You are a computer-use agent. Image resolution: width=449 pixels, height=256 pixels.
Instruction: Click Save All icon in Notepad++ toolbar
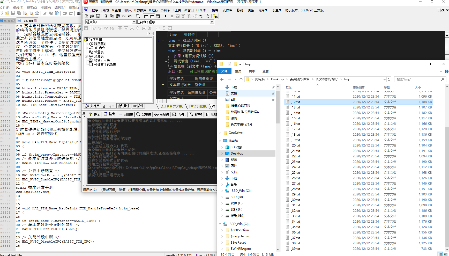pos(19,13)
